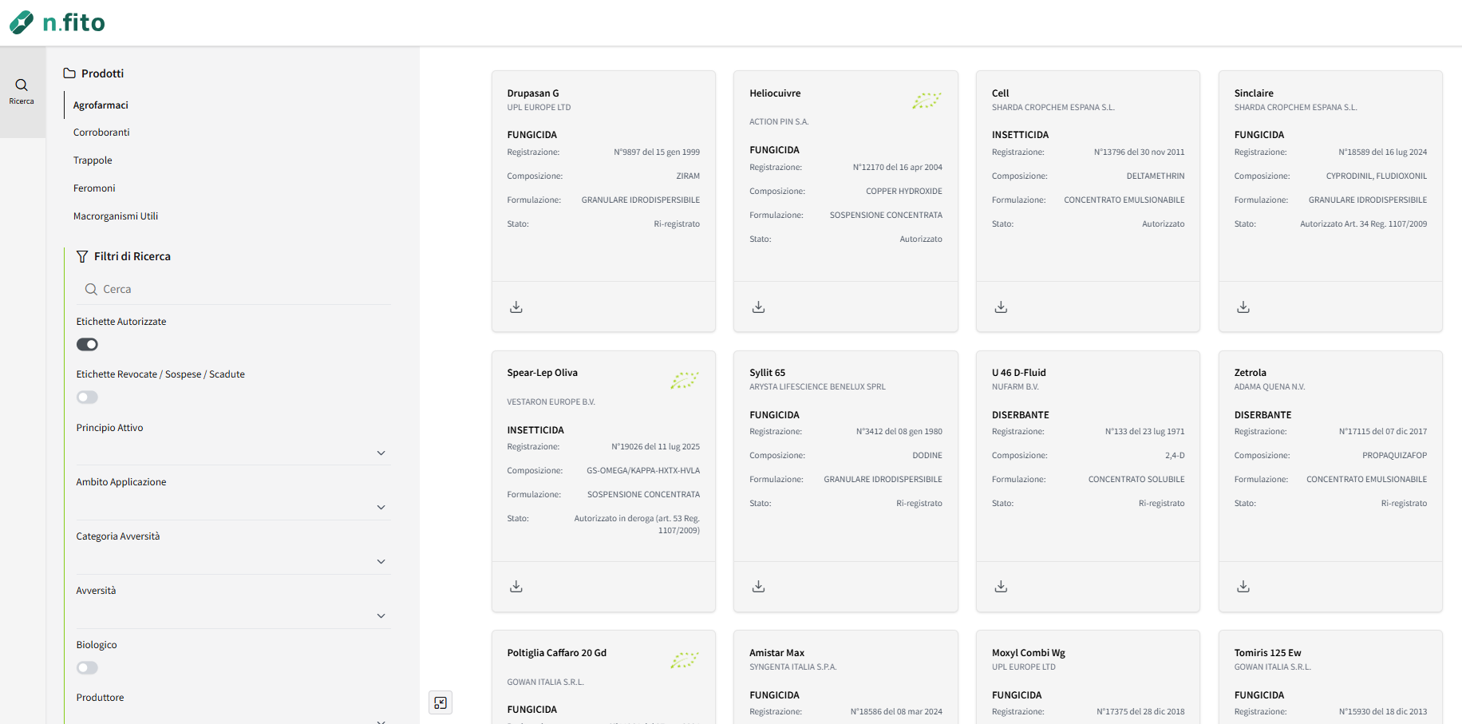Click the organic leaf icon on Spear-Lep Oliva

pos(685,380)
